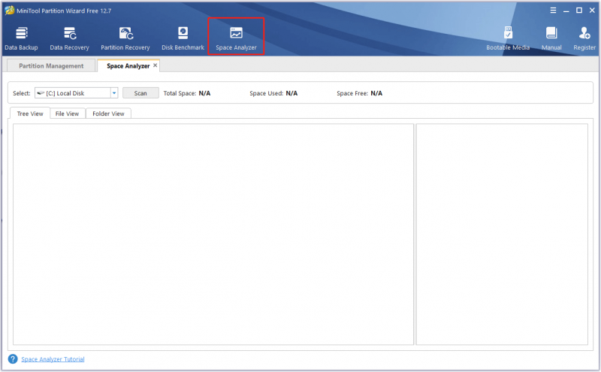
Task: Select the [C:] Local Disk combo box
Action: click(x=77, y=92)
